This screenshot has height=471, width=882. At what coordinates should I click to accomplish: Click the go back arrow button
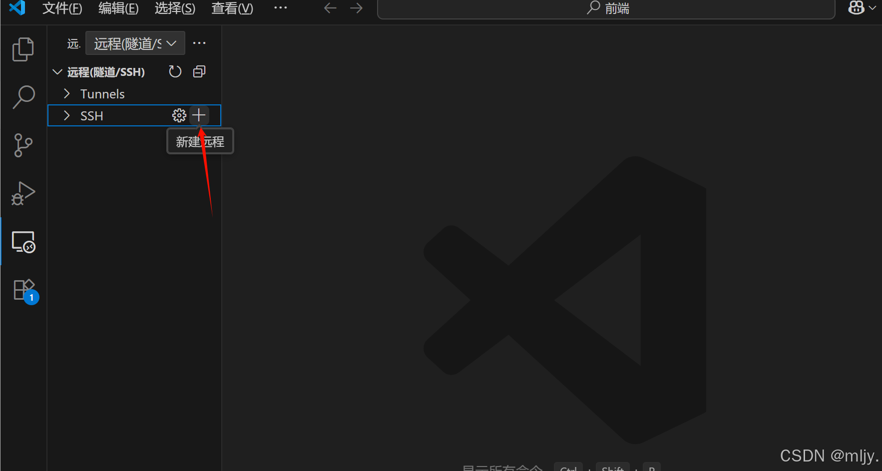[330, 8]
